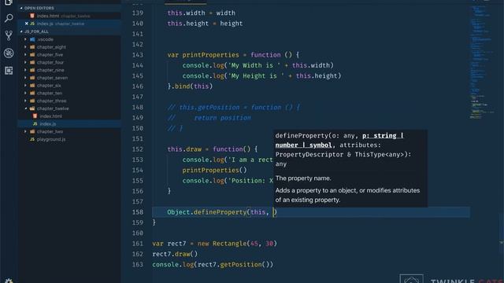Viewport: 504px width, 283px height.
Task: Open the playground.js file
Action: coord(69,139)
